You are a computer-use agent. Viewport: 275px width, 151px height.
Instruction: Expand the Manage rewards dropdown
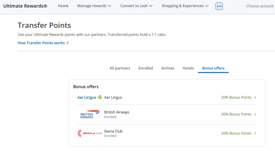pyautogui.click(x=94, y=6)
